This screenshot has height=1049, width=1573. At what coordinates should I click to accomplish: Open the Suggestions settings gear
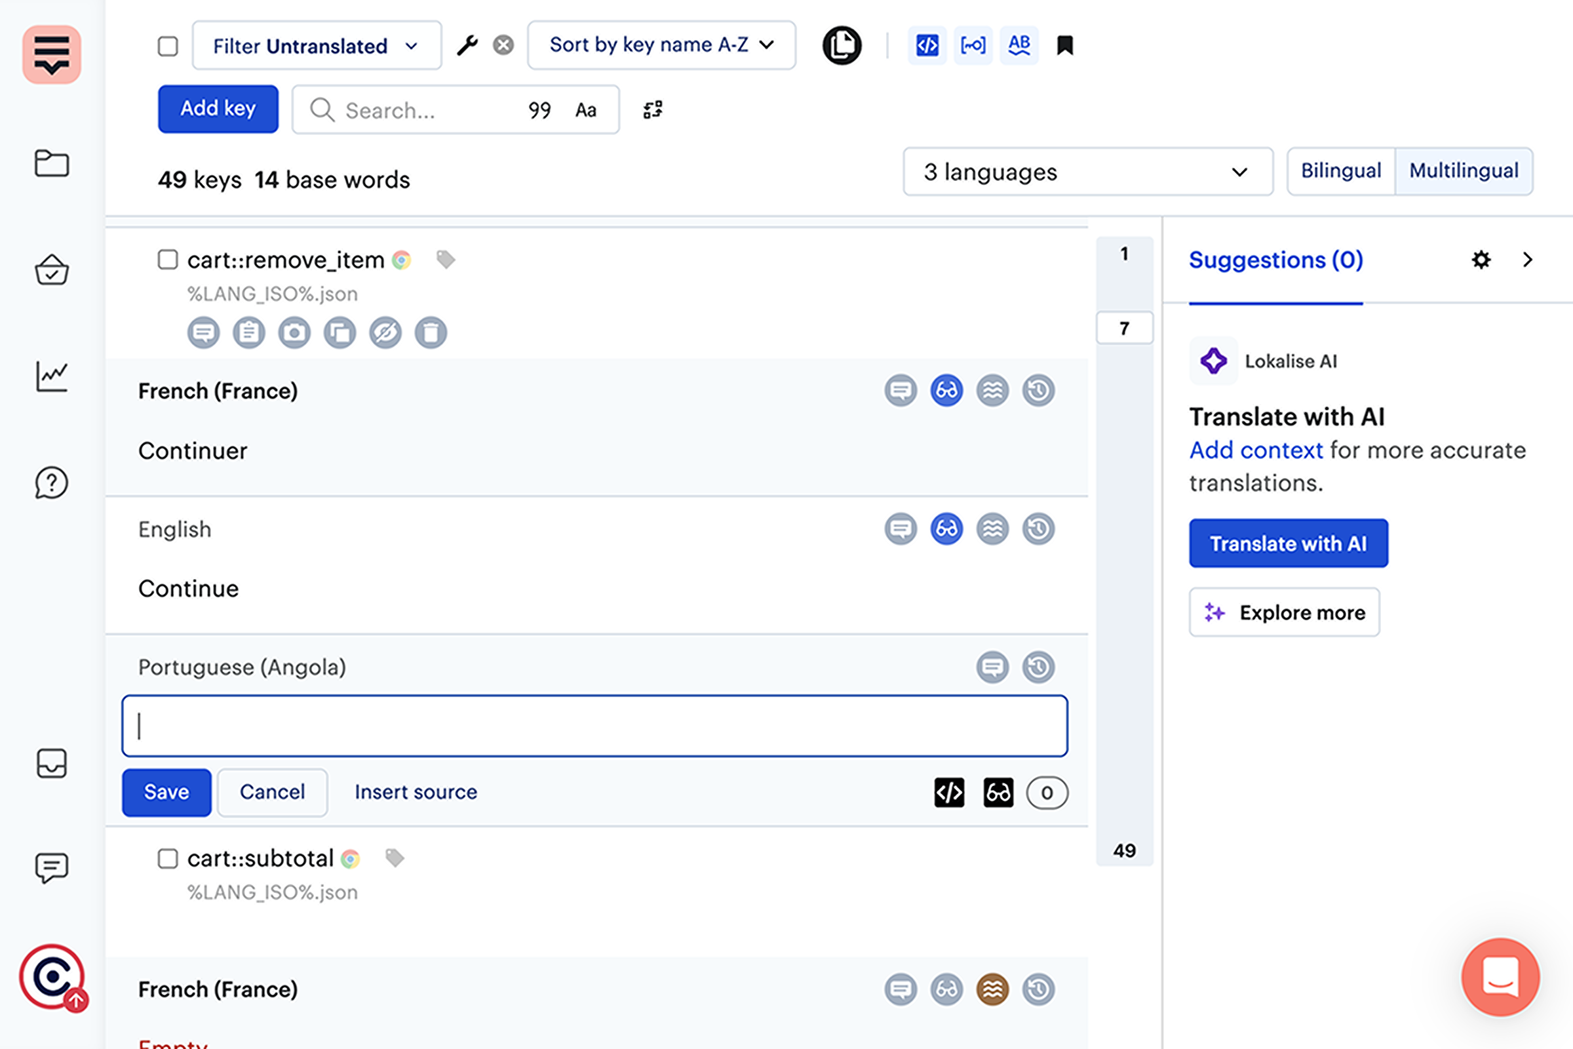(x=1481, y=260)
